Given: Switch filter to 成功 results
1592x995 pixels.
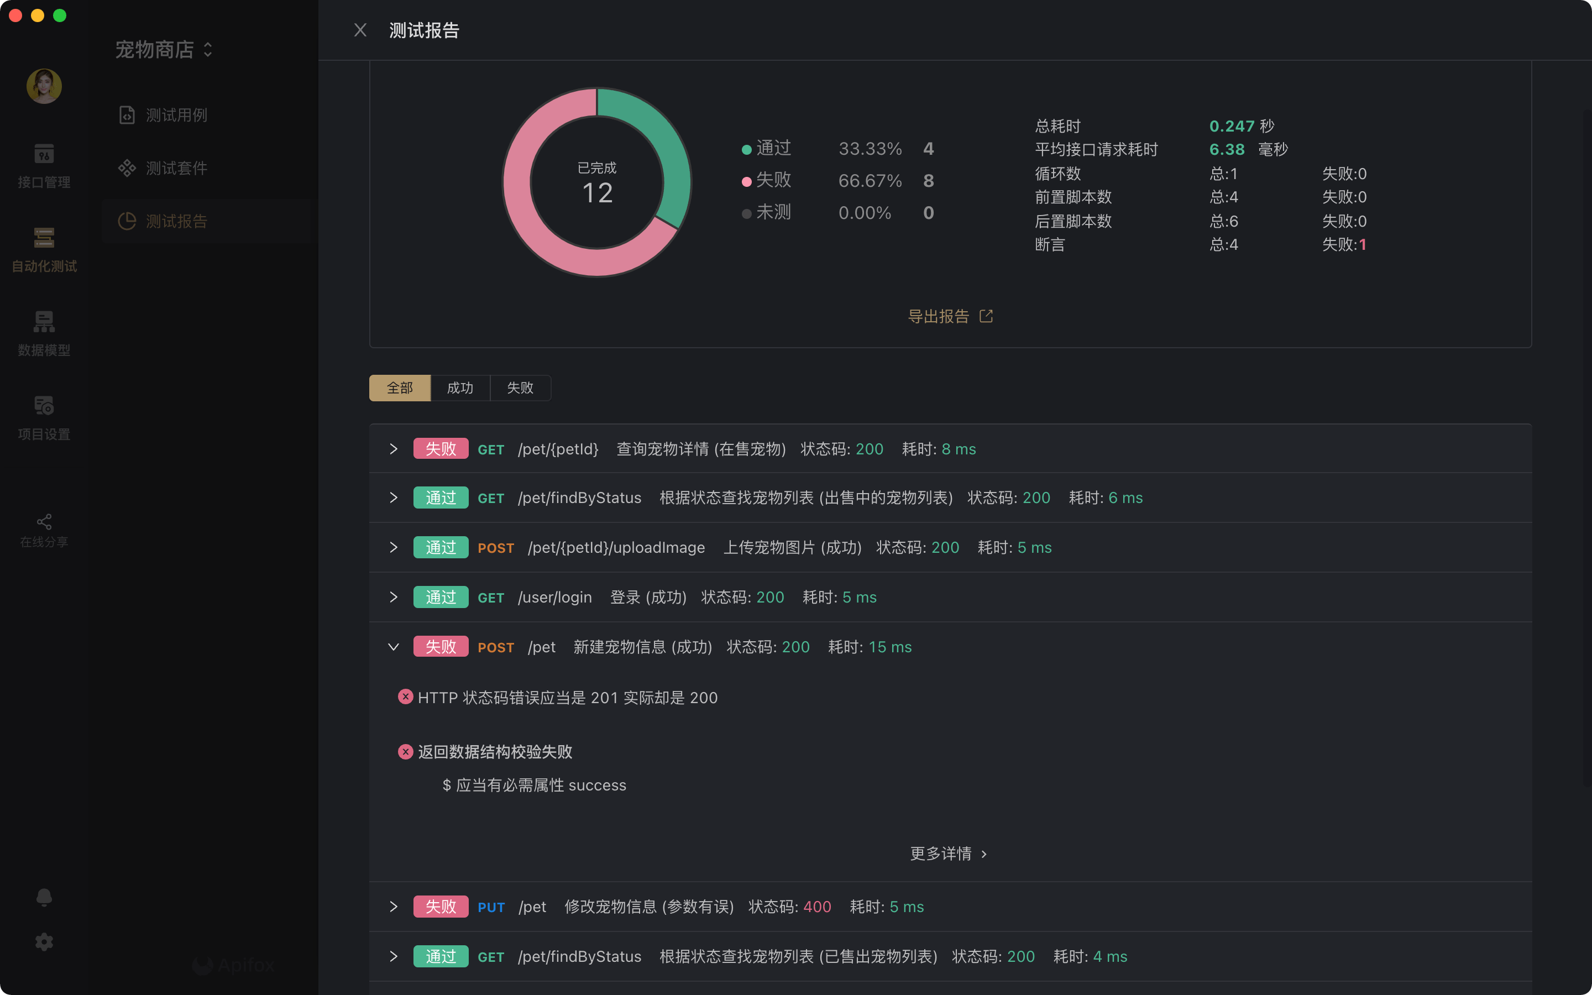Looking at the screenshot, I should [x=460, y=387].
